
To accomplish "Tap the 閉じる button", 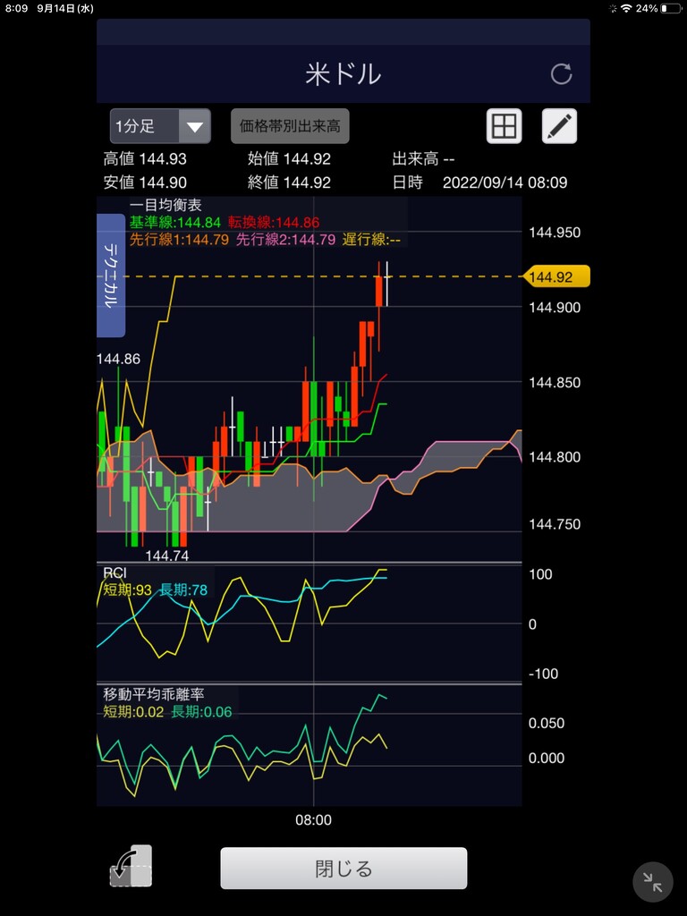I will pyautogui.click(x=343, y=868).
